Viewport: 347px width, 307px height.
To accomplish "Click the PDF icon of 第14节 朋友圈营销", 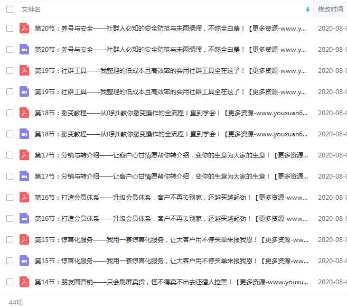I will (24, 282).
